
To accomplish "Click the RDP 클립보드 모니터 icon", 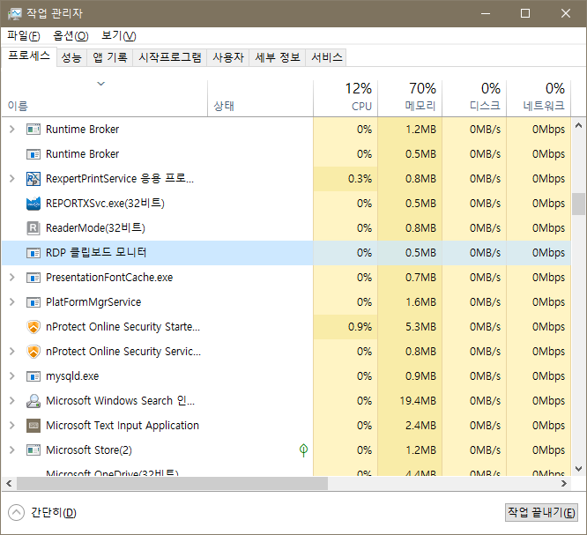I will pos(33,253).
